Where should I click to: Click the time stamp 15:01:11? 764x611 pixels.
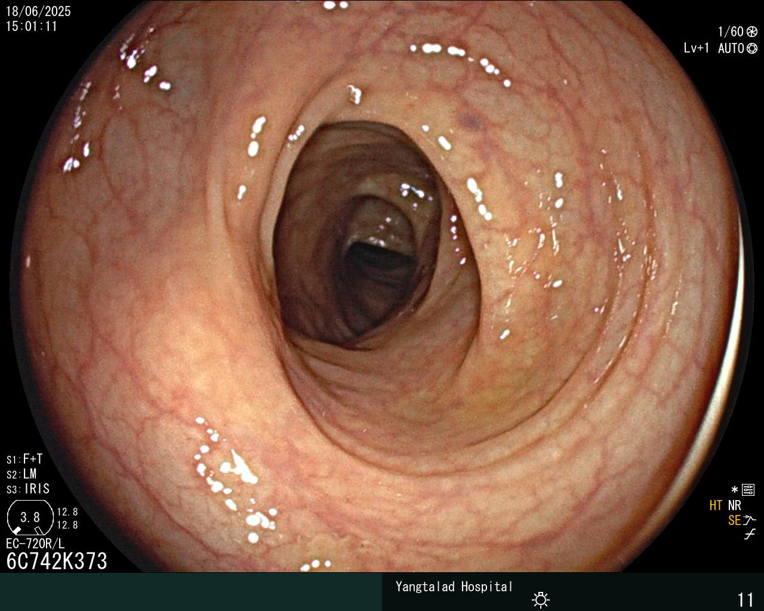[x=32, y=26]
